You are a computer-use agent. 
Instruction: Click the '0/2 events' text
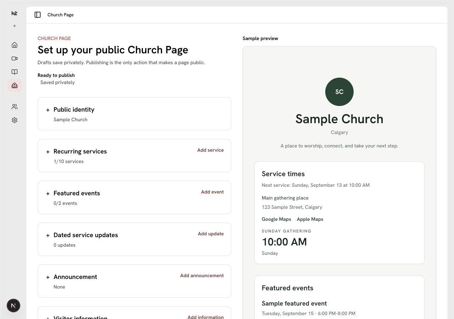point(65,203)
